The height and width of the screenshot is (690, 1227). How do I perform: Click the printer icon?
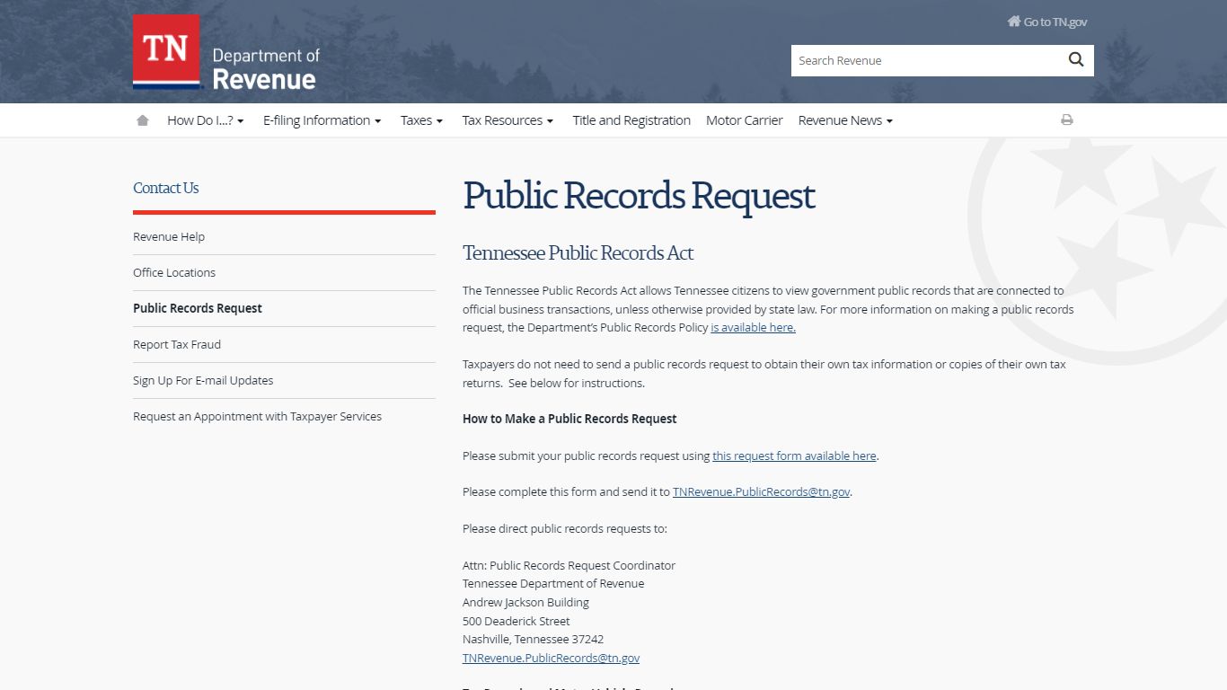click(x=1067, y=119)
